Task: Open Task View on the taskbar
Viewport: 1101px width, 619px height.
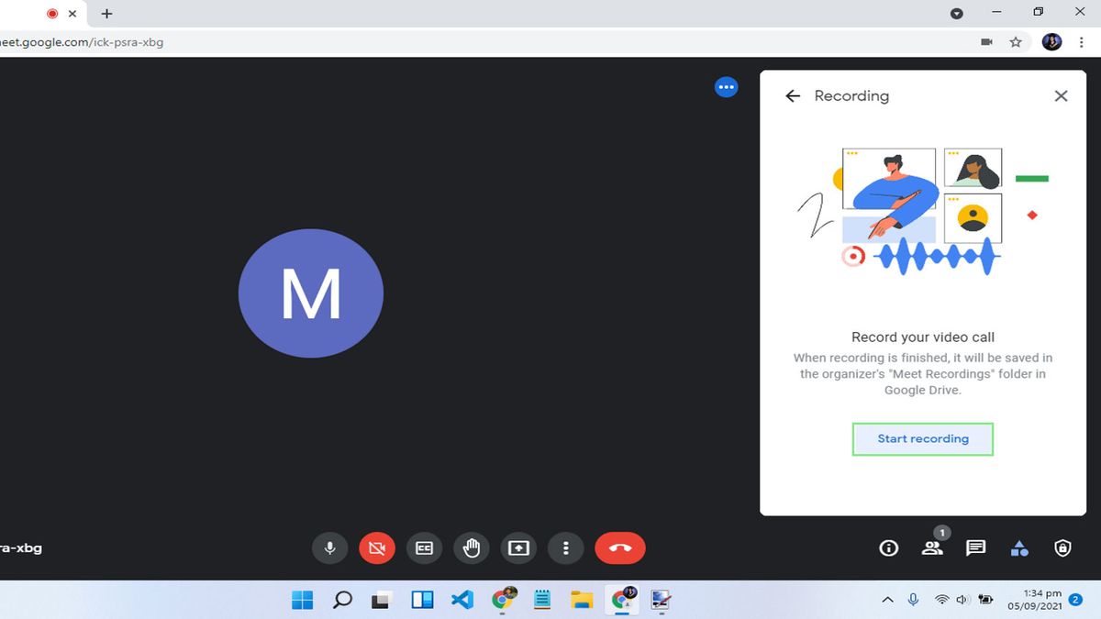Action: [382, 600]
